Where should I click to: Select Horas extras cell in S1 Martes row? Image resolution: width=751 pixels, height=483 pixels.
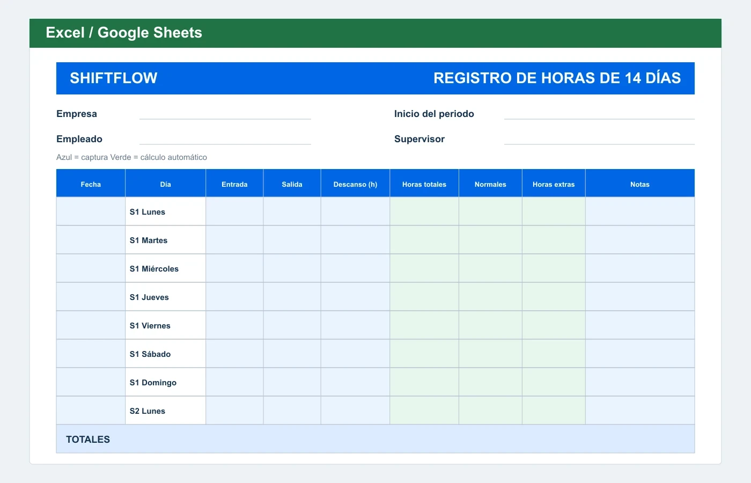click(554, 240)
